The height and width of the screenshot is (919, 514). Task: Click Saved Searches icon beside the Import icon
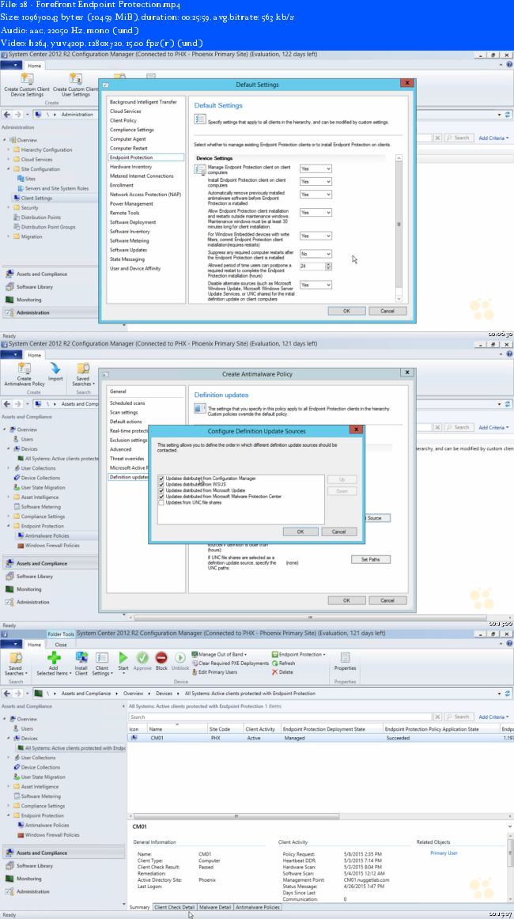click(83, 368)
